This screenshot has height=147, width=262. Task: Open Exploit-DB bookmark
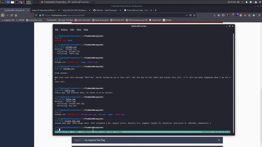pos(8,20)
